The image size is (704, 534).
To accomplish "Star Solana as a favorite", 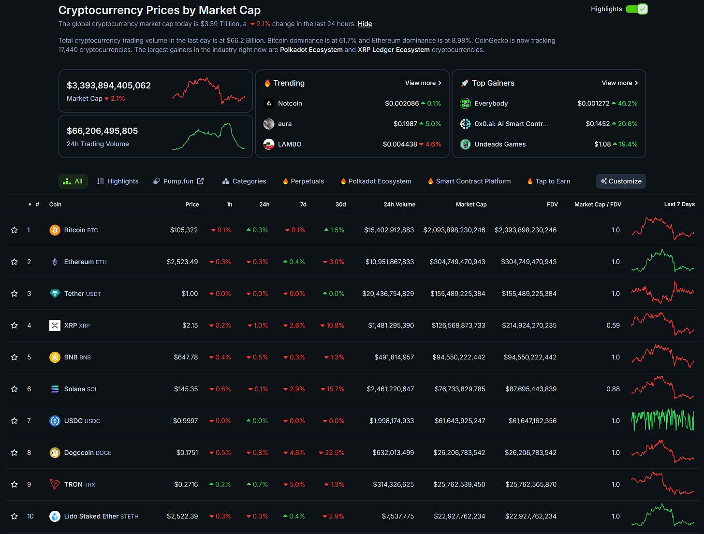I will 15,389.
